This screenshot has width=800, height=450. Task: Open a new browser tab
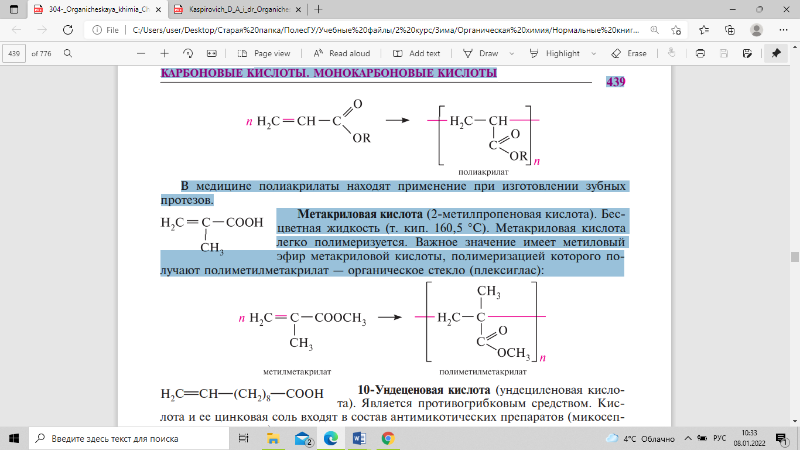point(319,9)
